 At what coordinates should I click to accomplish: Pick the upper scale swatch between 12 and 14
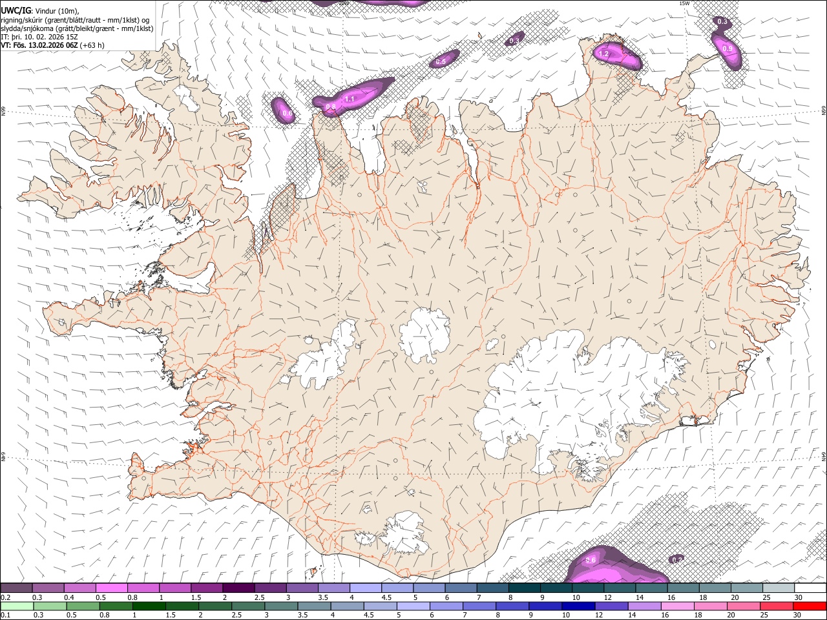tap(620, 588)
